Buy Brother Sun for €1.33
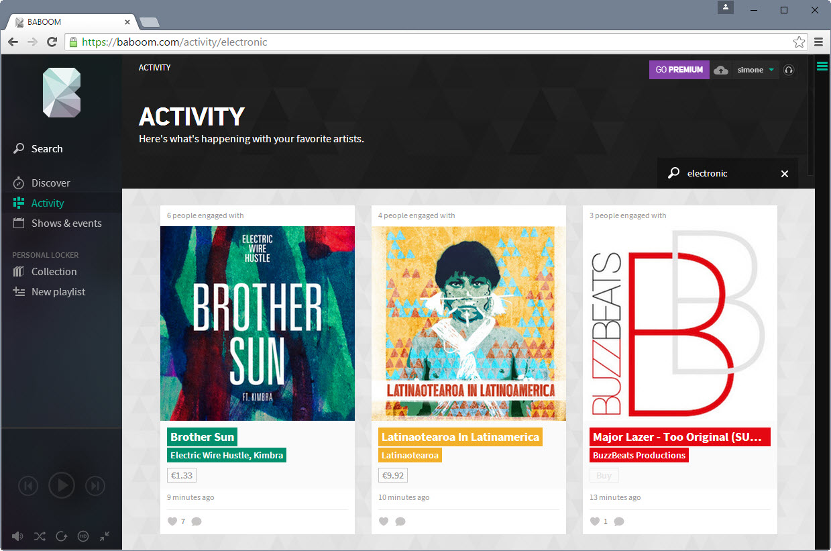The height and width of the screenshot is (551, 831). pos(182,475)
